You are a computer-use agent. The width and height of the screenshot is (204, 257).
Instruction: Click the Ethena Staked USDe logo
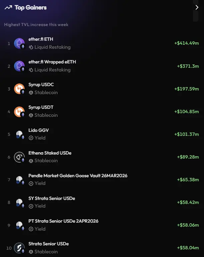pos(19,157)
